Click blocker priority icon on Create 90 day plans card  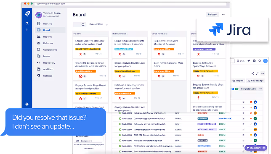80,76
